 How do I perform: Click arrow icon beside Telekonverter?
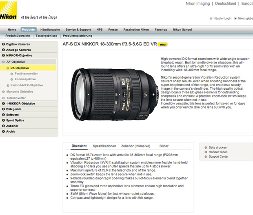click(x=4, y=98)
